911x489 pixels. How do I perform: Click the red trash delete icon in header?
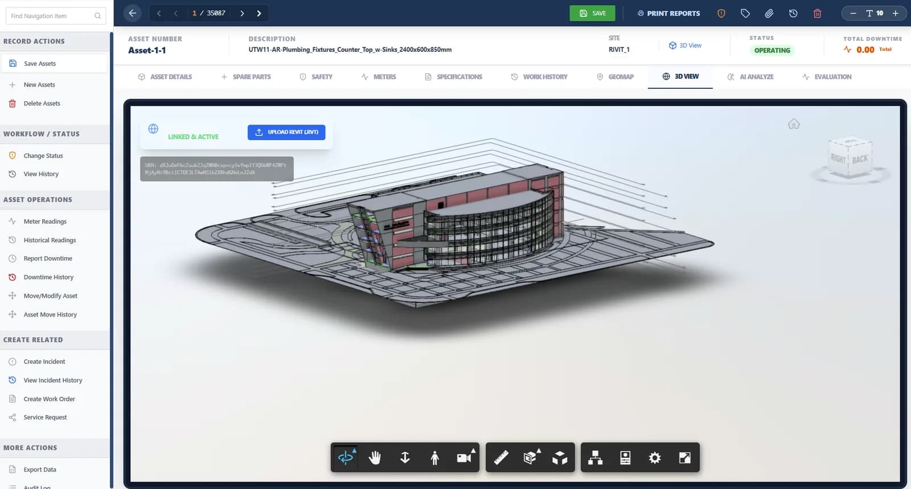[817, 13]
